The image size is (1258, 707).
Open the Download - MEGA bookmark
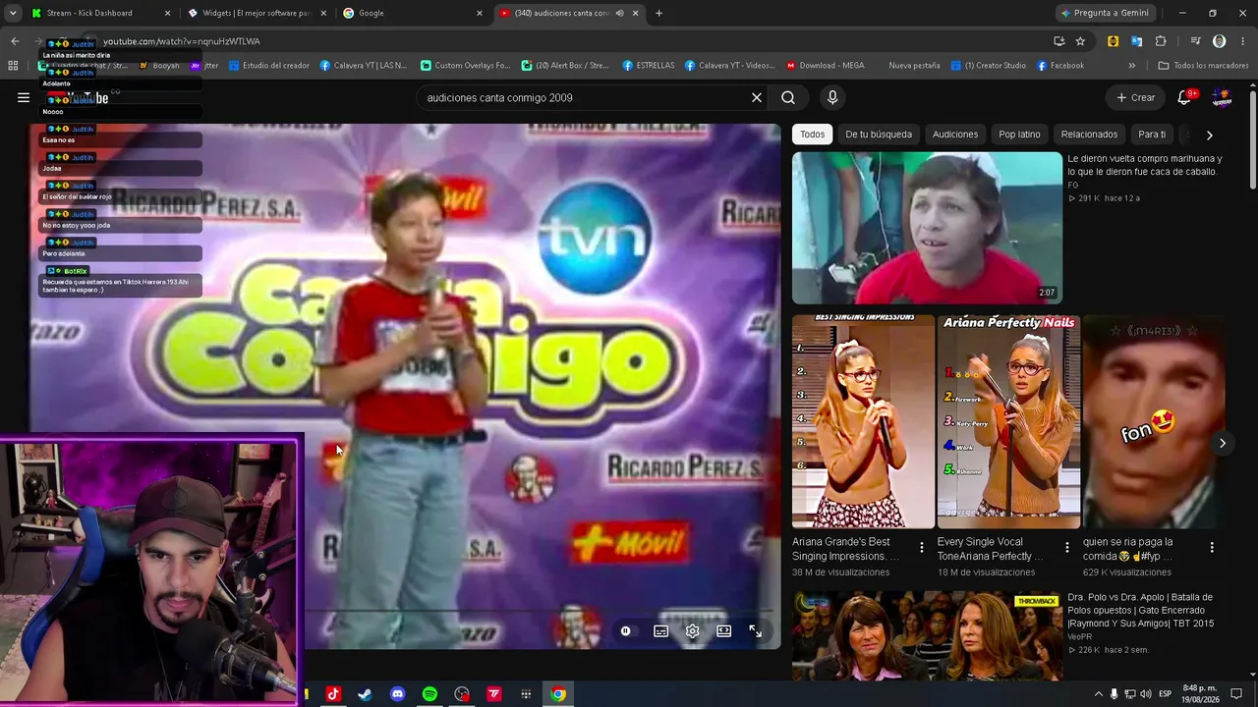click(826, 66)
